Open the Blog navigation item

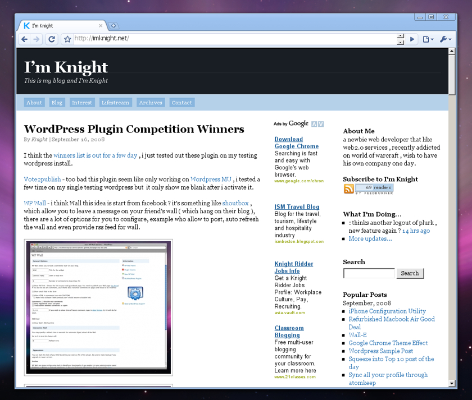click(57, 103)
